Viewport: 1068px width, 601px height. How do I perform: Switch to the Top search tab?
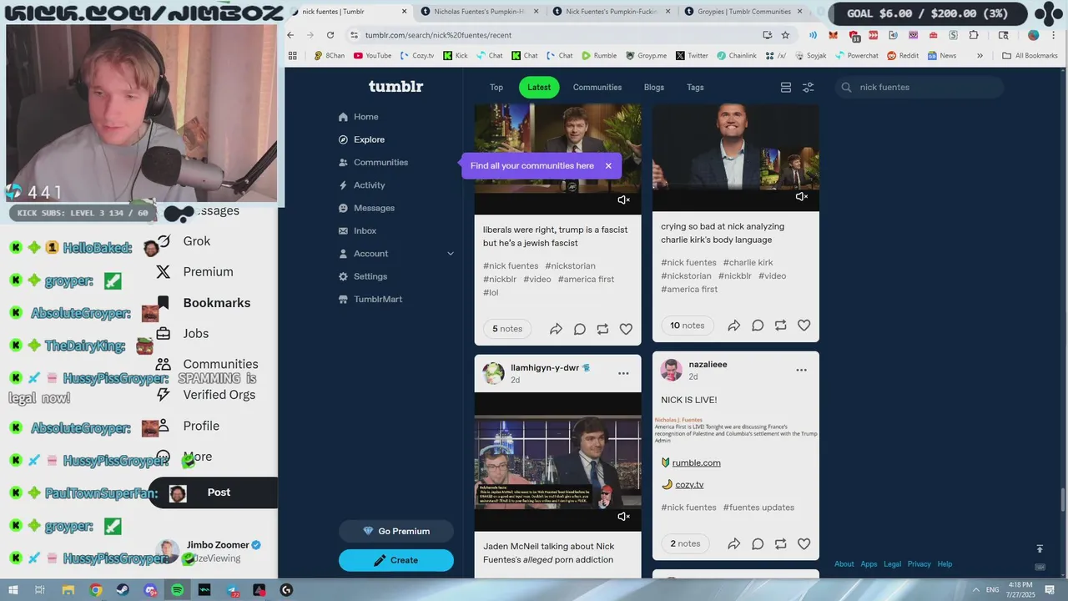point(496,88)
